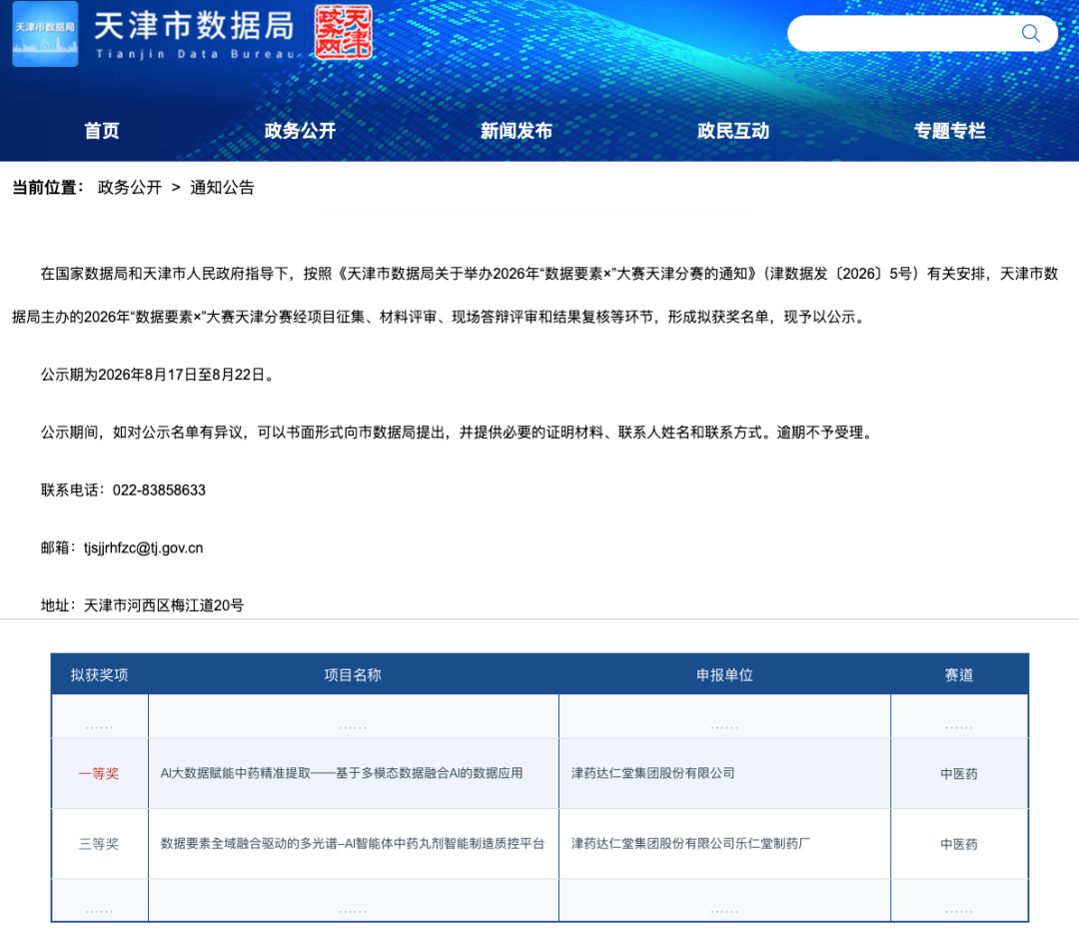The width and height of the screenshot is (1079, 947).
Task: Click the email tjsjjrhfzc@tj.gov.cn
Action: click(x=143, y=547)
